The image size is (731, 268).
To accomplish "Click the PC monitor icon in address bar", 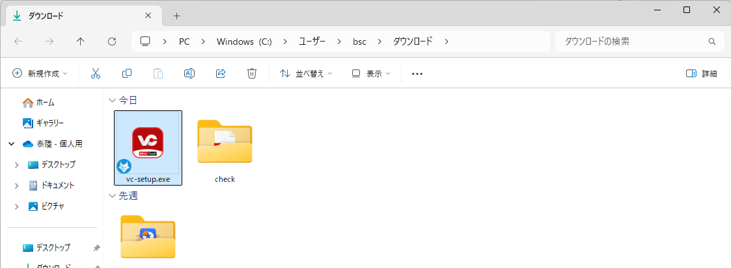I will (x=145, y=42).
